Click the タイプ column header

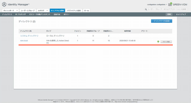click(49, 31)
